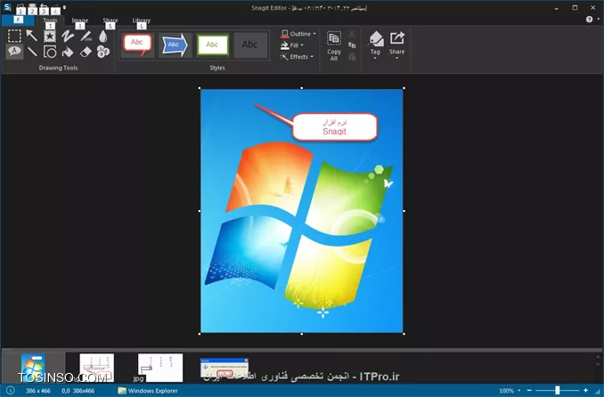Apply the green rectangle callout style
This screenshot has height=397, width=604.
pos(213,45)
